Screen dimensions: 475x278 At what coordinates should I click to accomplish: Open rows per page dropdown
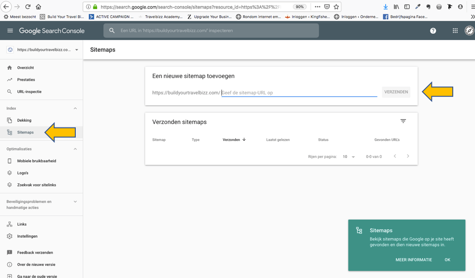349,157
